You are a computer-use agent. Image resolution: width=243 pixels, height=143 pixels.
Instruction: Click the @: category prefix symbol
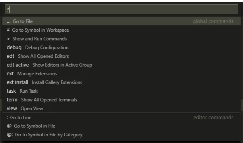(10, 135)
